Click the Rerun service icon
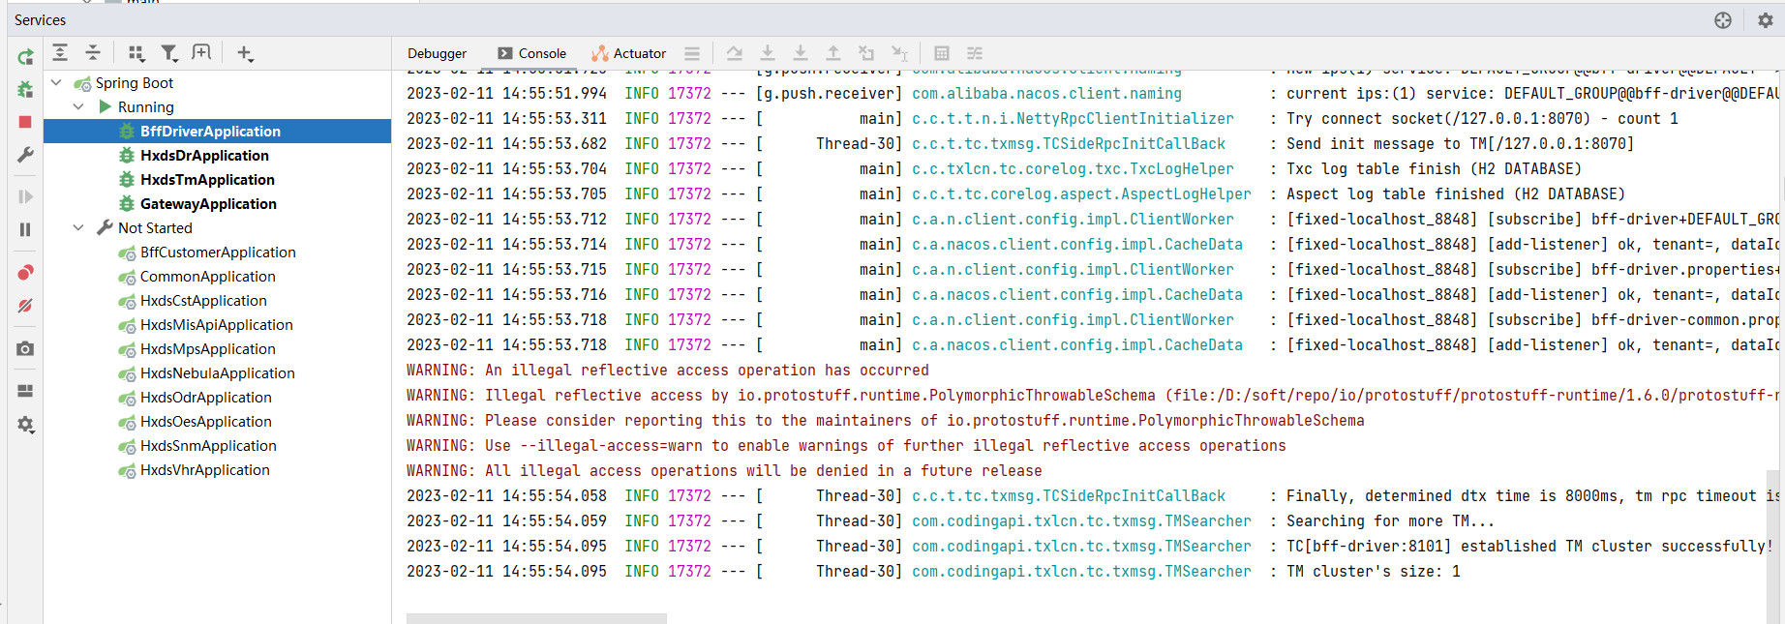Screen dimensions: 1785x624 [25, 57]
